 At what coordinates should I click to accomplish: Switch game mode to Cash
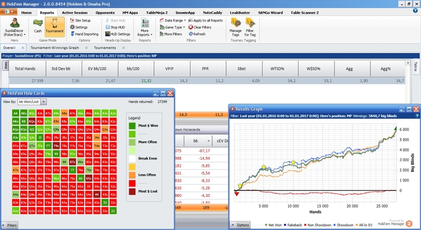tap(37, 25)
